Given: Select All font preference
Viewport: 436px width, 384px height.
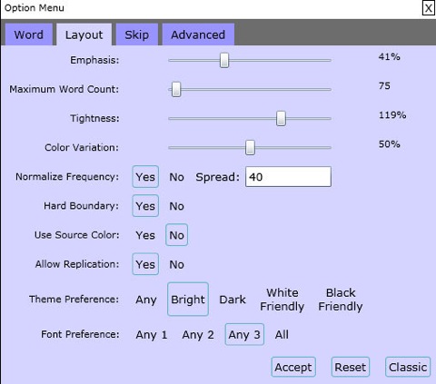Looking at the screenshot, I should click(282, 335).
